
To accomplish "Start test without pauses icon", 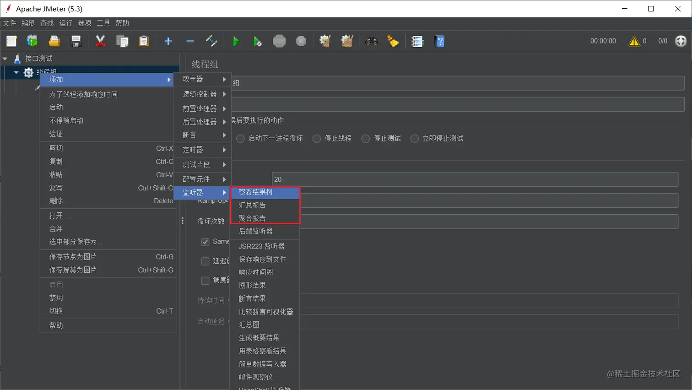I will pos(258,41).
